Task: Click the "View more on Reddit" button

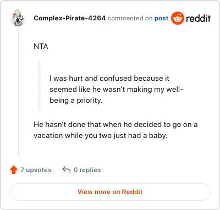Action: coord(110,192)
